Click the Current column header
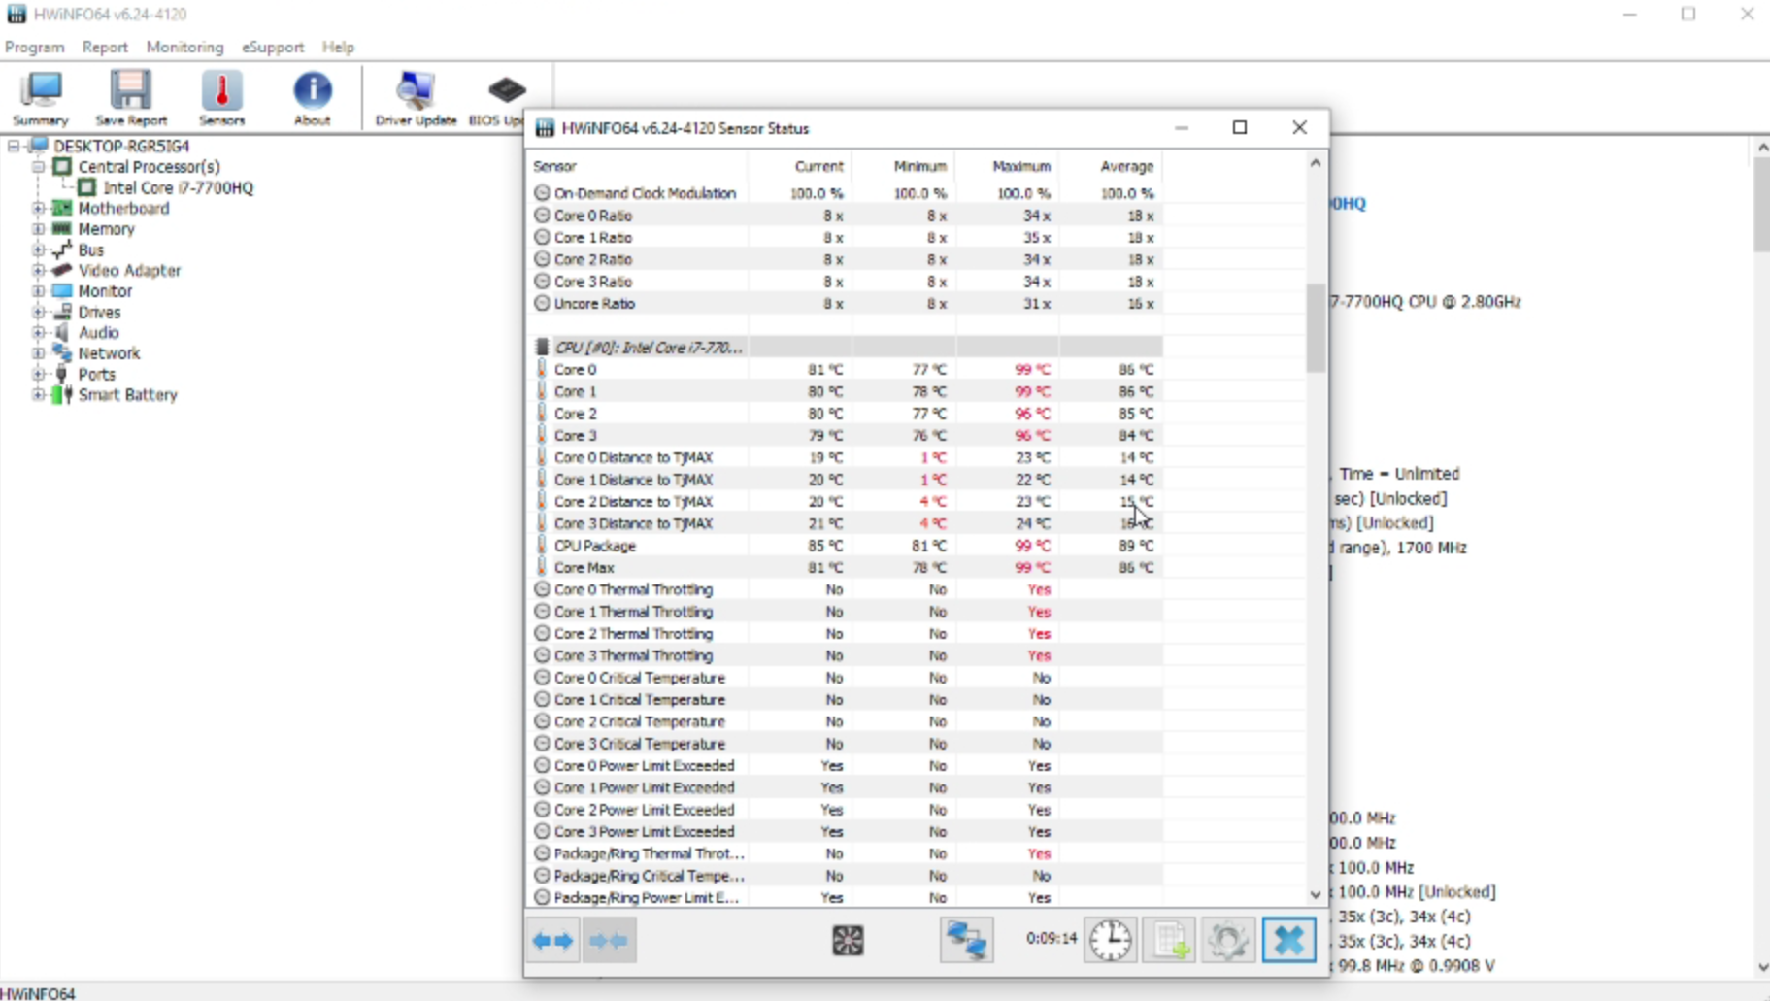The image size is (1770, 1001). [802, 166]
